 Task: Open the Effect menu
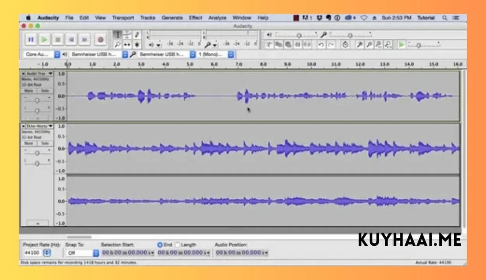(196, 18)
